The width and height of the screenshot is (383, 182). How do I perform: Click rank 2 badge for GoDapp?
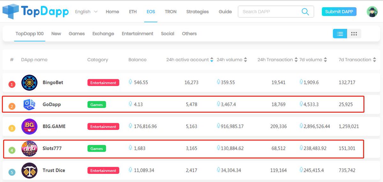click(12, 107)
